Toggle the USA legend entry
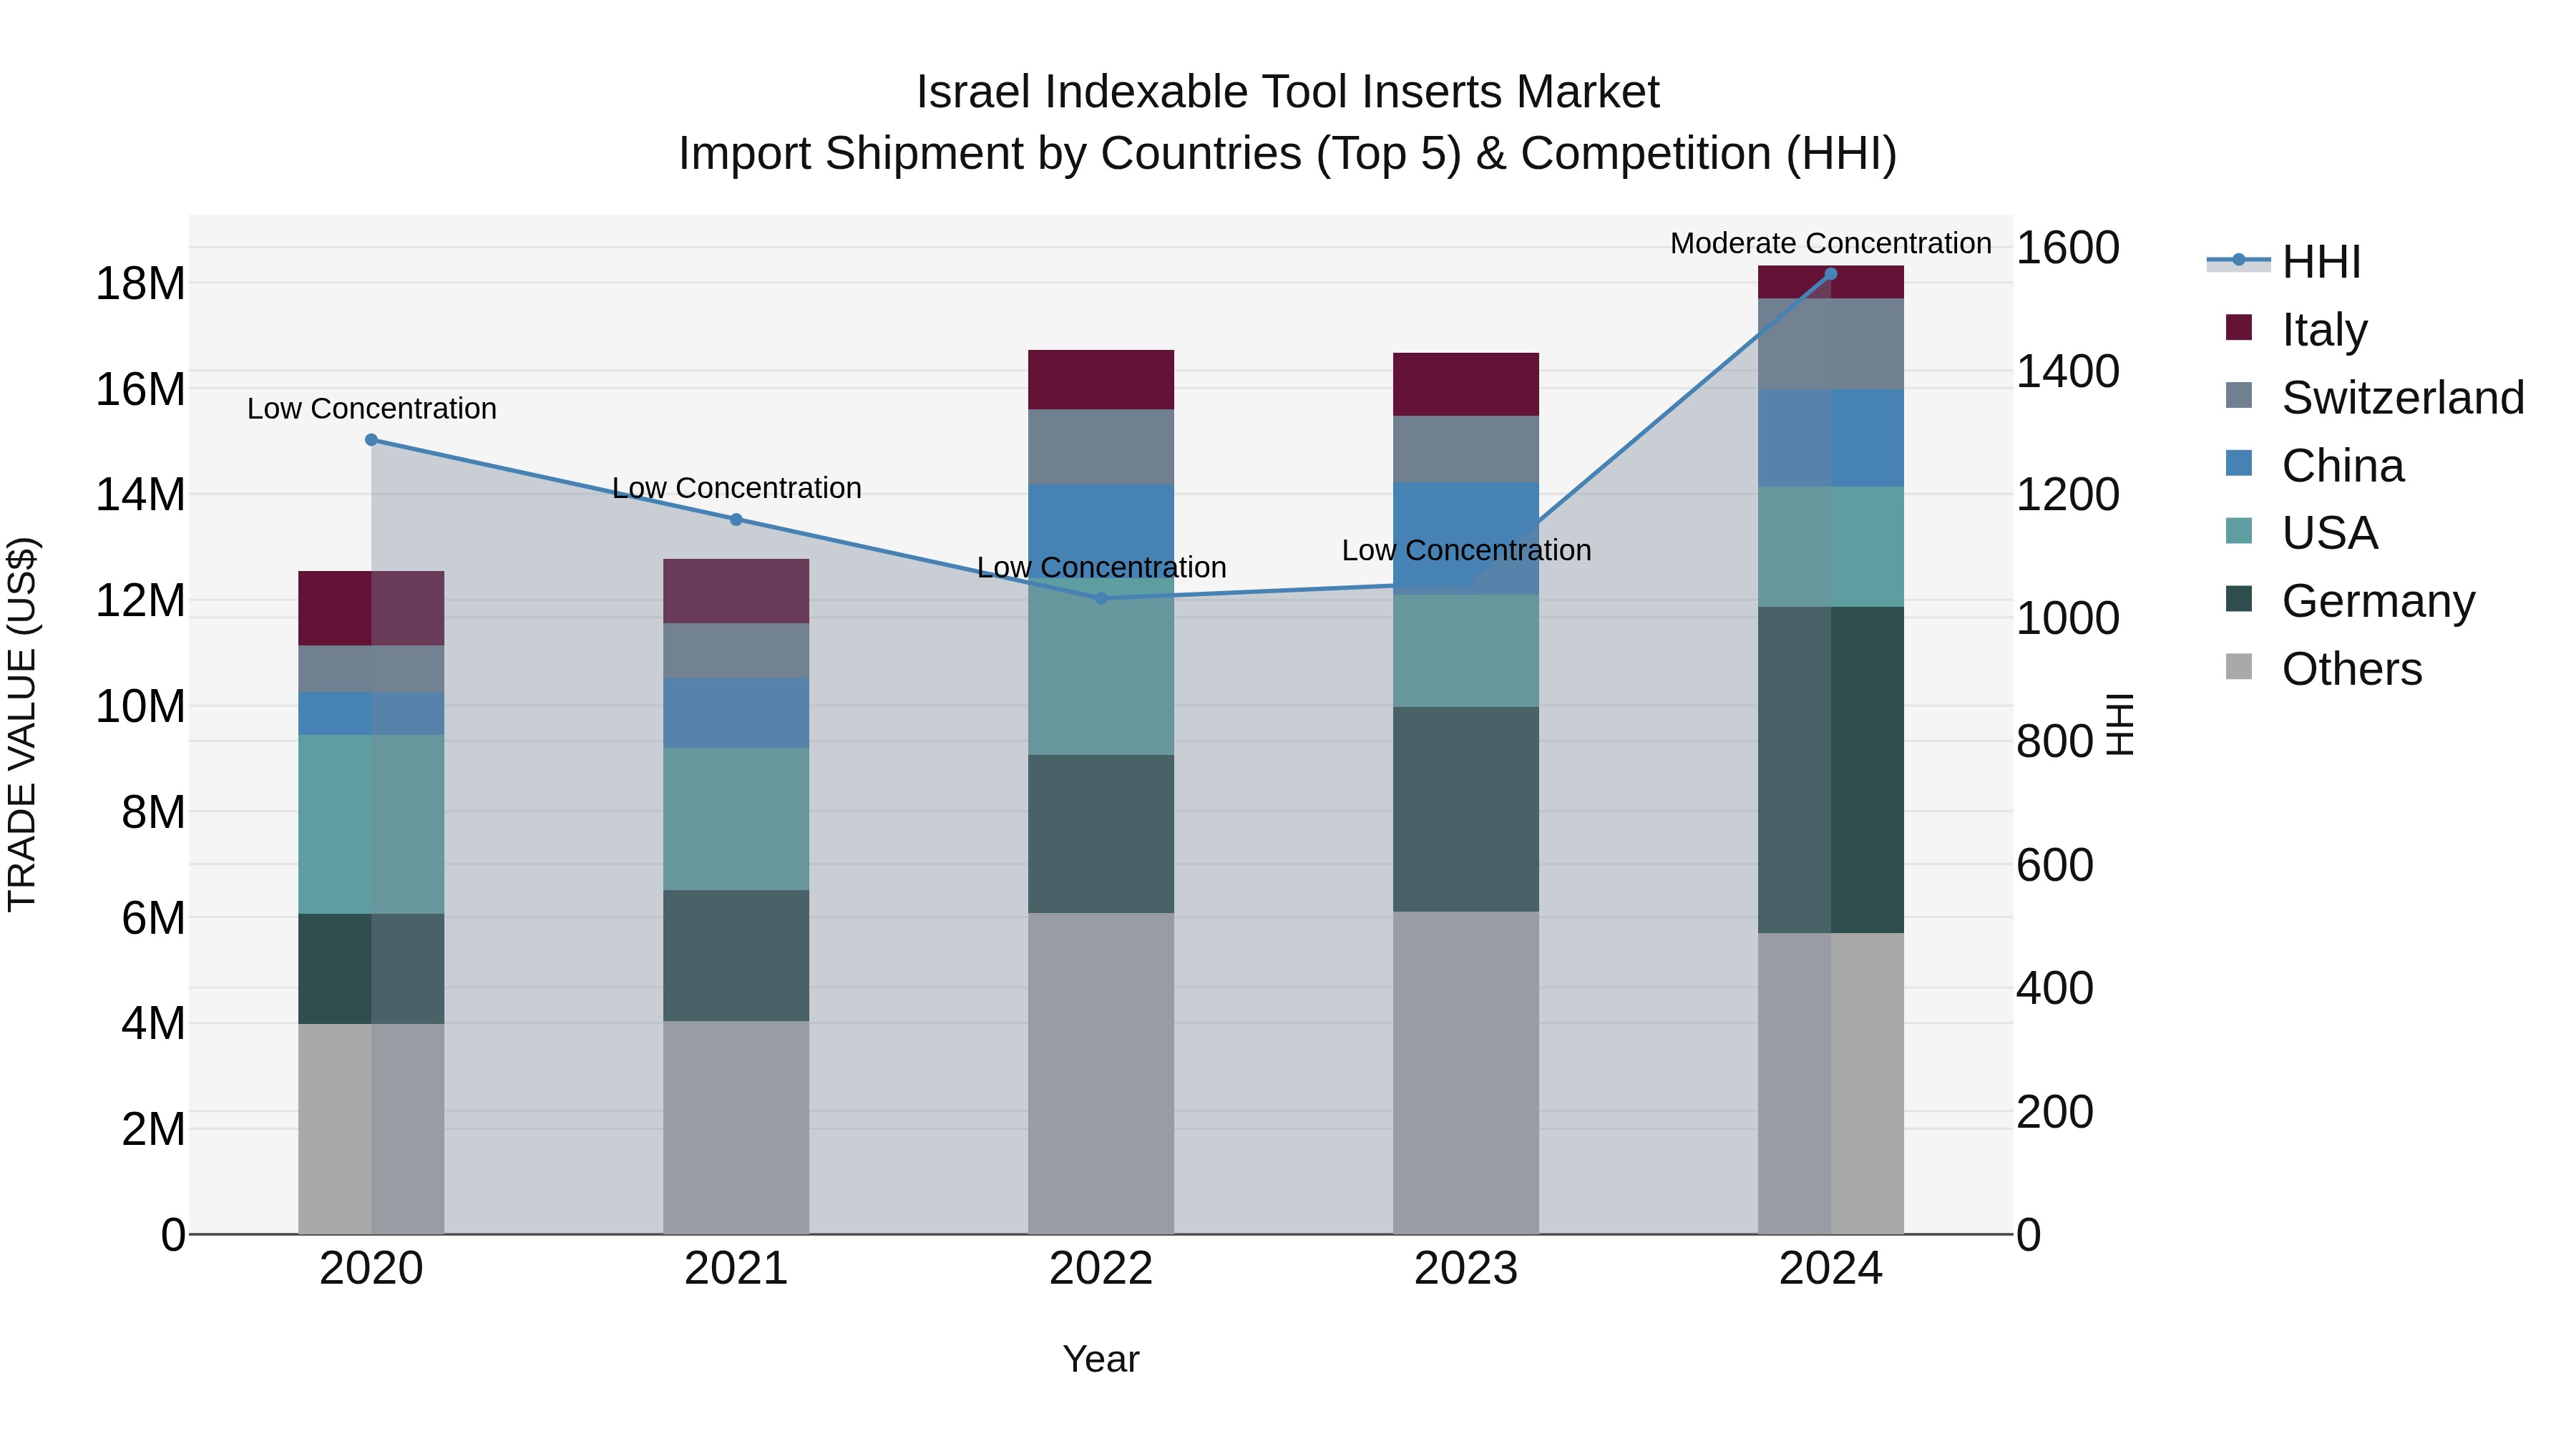Viewport: 2576px width, 1449px height. pos(2301,532)
